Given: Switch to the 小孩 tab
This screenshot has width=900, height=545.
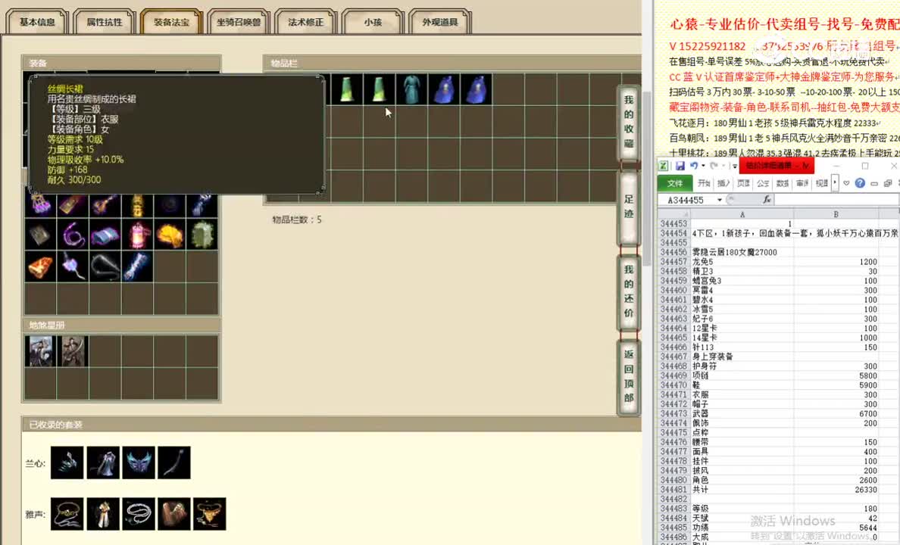Looking at the screenshot, I should [x=373, y=22].
